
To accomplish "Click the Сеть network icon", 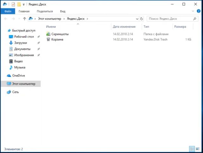I will [9, 92].
